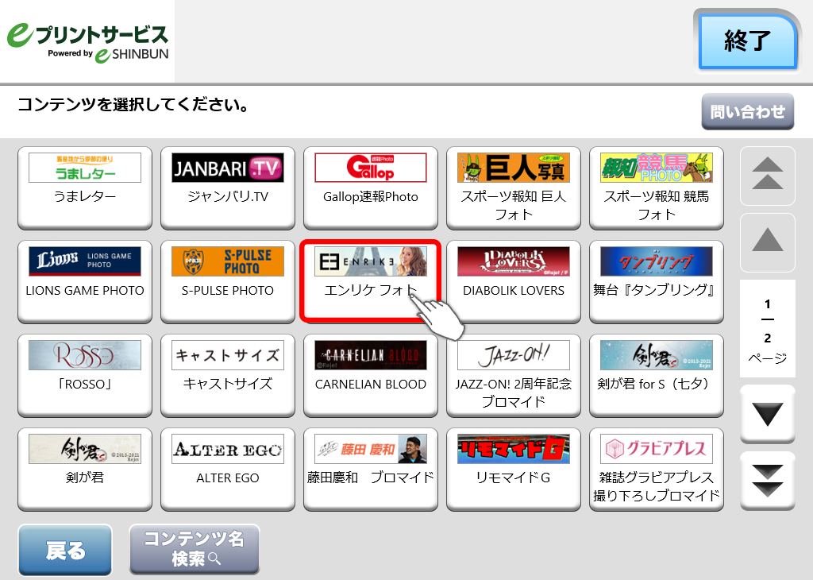Screen dimensions: 813x580
Task: Select JAZZ-ON! 2周年記念ブロマイド tile
Action: click(514, 376)
